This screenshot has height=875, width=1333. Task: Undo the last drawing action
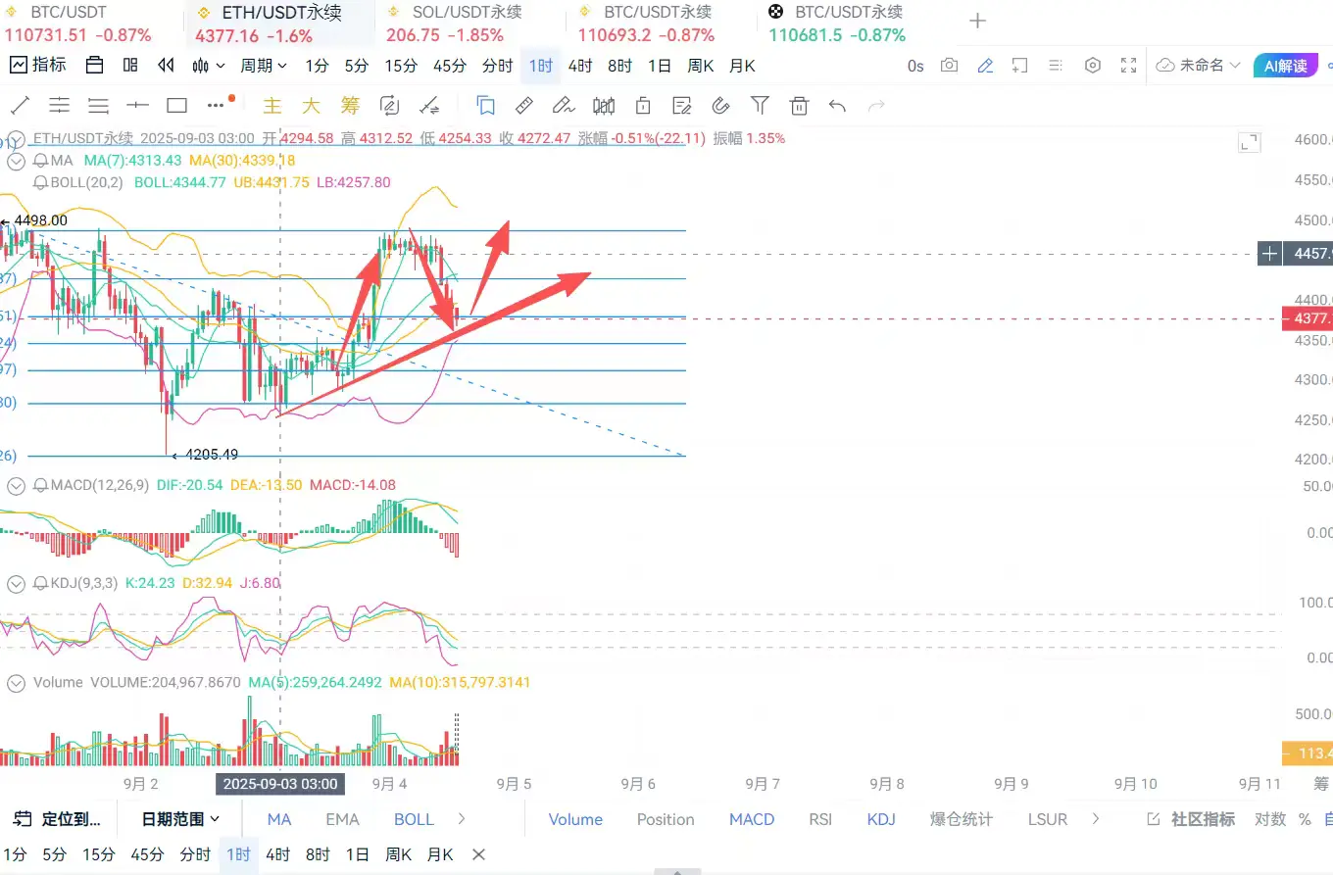point(837,105)
